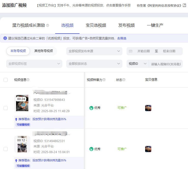Open product thumbnail for video 531494862331
The height and width of the screenshot is (169, 188).
click(148, 149)
